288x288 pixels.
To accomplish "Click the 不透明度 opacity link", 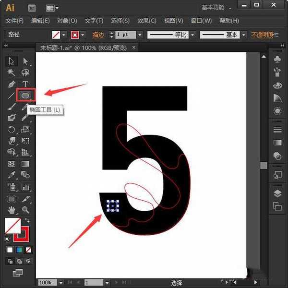I will [x=262, y=35].
